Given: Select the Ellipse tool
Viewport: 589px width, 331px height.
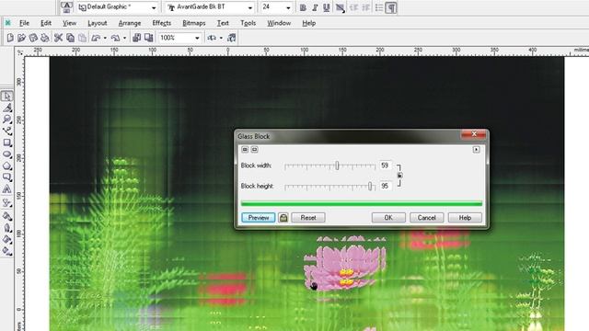Looking at the screenshot, I should click(6, 154).
